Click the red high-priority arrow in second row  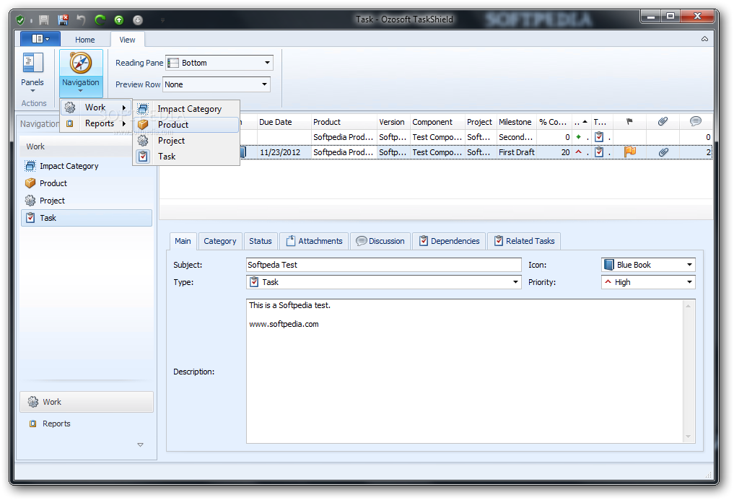[x=579, y=152]
